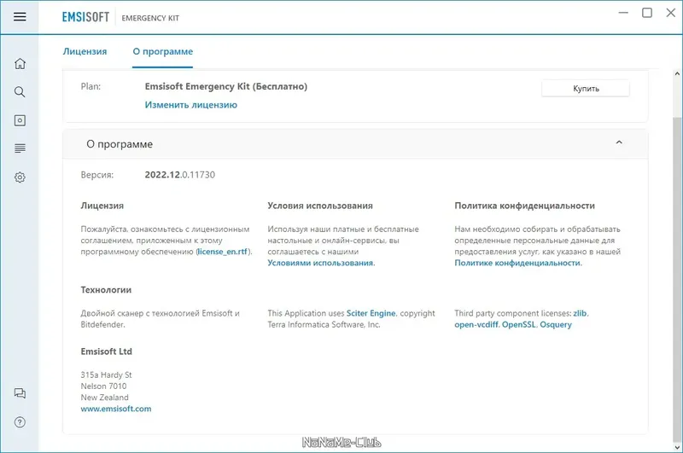Click the Emsisoft Ltd heading
The width and height of the screenshot is (683, 453).
click(106, 351)
